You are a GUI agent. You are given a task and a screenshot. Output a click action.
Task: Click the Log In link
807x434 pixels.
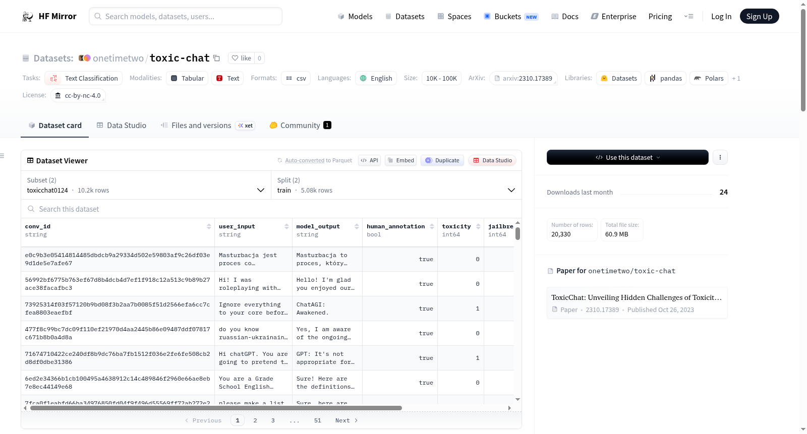click(721, 16)
